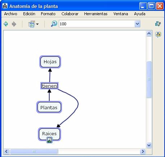The width and height of the screenshot is (165, 157).
Task: Open the zoom percentage dropdown arrow
Action: 138,24
